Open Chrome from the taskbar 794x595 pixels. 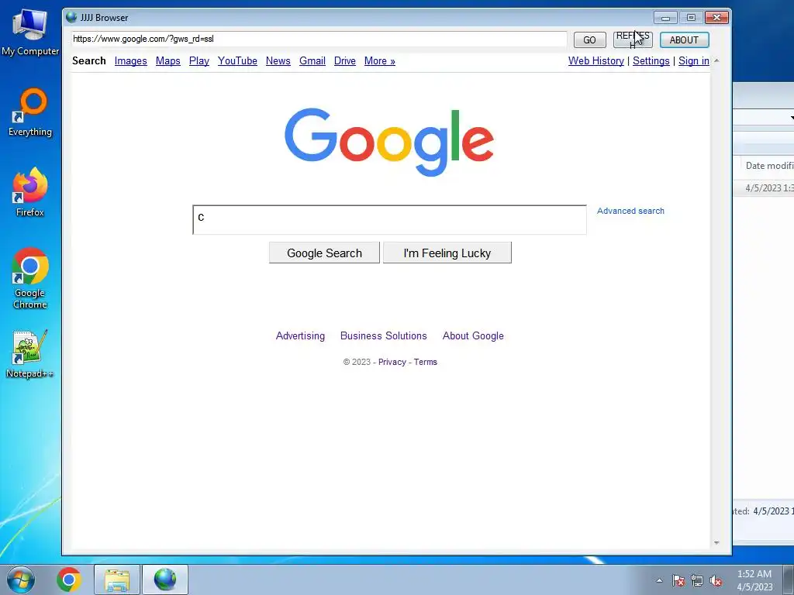click(69, 580)
